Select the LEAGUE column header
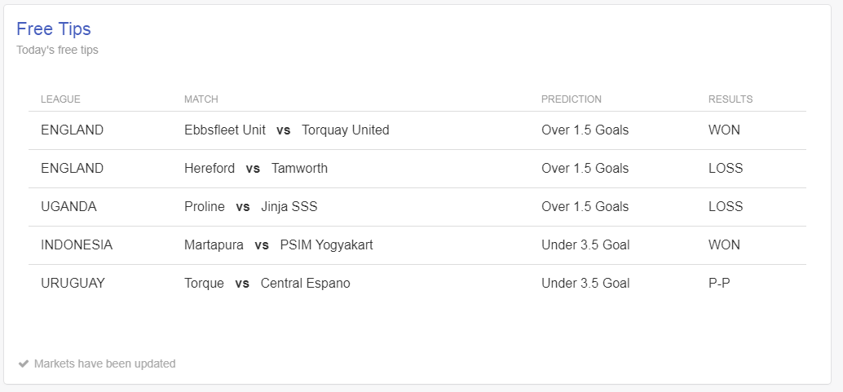 tap(60, 99)
